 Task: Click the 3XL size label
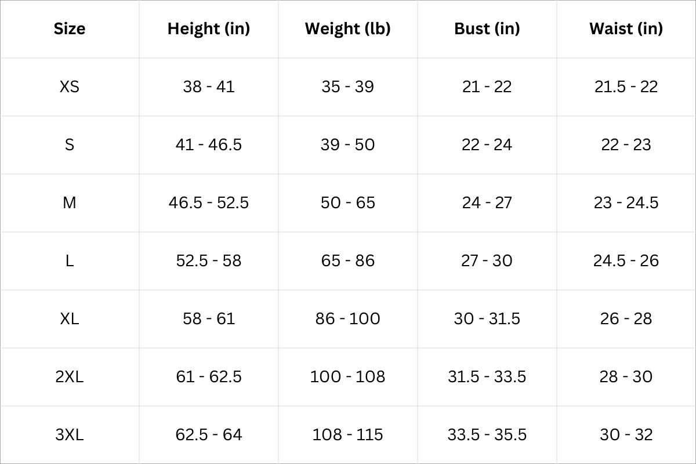pos(70,434)
